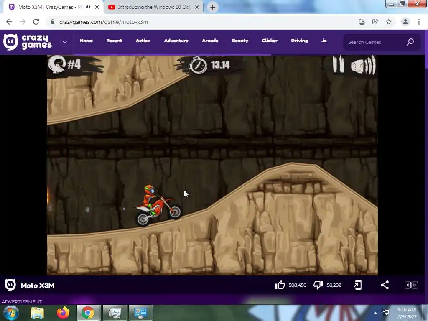
Task: Share the Moto X3M game
Action: (x=385, y=285)
